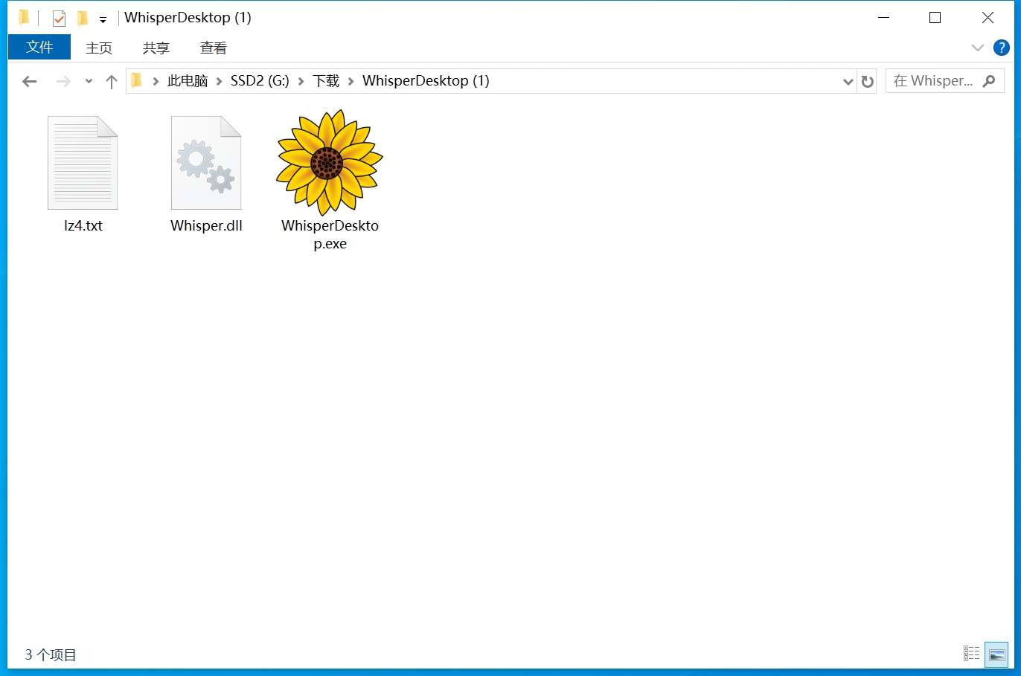Select the Whisper.dll file icon

tap(206, 163)
